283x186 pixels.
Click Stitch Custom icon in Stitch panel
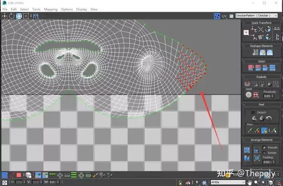click(272, 68)
